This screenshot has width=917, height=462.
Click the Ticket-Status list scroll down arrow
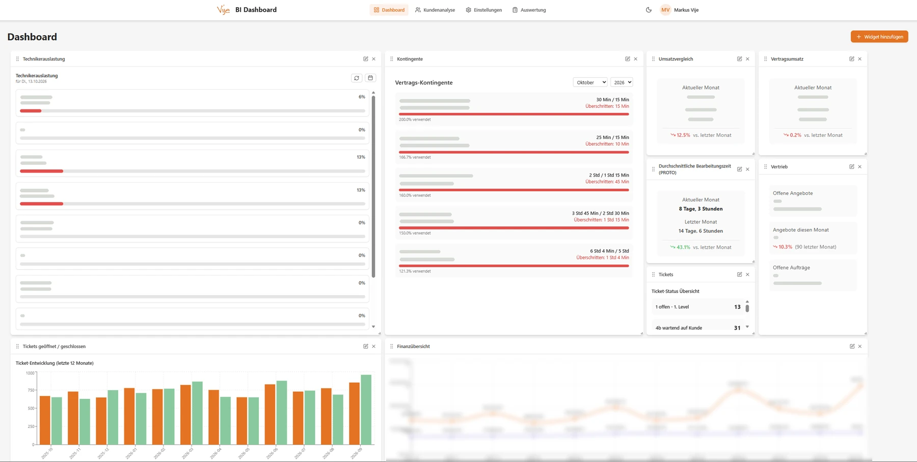point(747,327)
